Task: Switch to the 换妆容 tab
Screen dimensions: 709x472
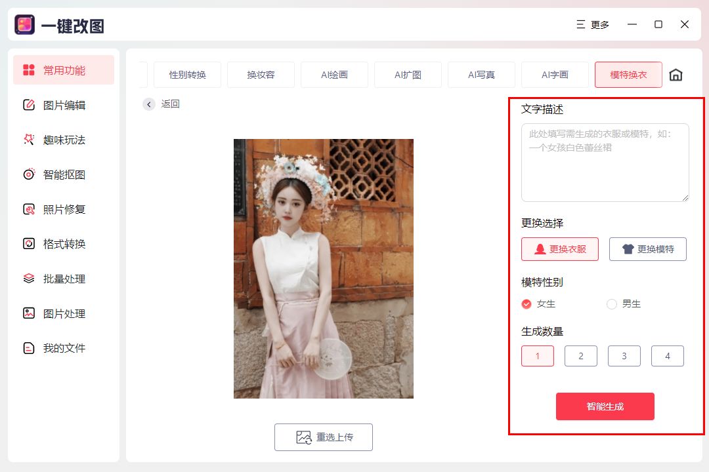Action: coord(261,75)
